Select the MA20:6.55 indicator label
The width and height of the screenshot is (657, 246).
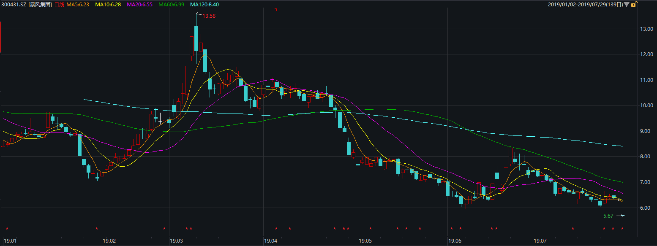140,5
